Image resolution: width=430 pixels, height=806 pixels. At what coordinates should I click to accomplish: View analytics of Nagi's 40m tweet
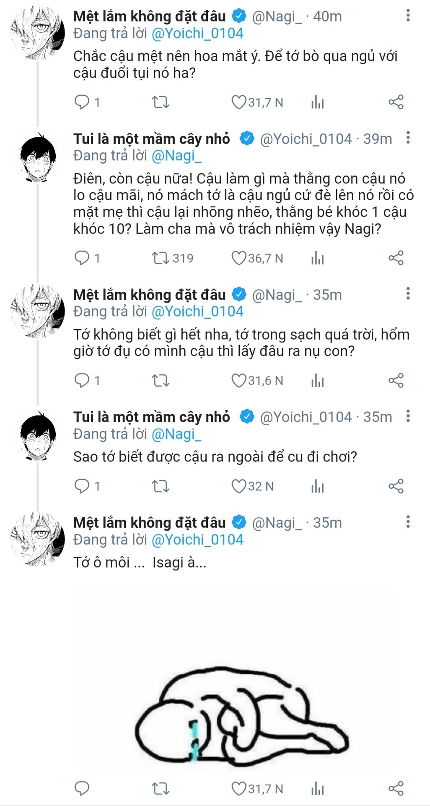(318, 102)
